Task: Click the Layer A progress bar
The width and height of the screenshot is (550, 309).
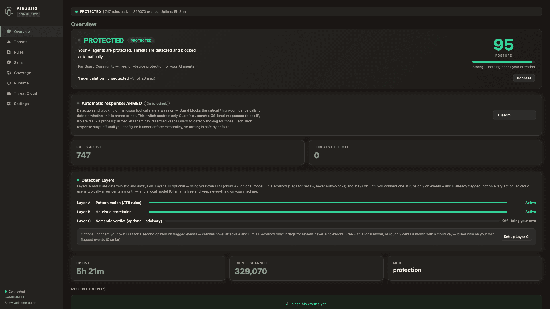Action: (x=328, y=203)
